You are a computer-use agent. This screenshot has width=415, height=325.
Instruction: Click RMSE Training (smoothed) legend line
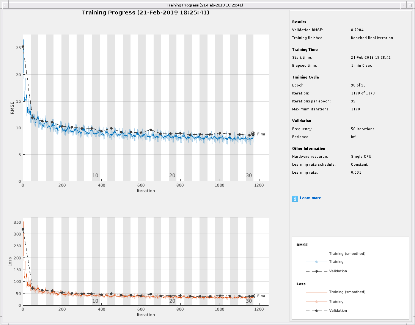click(x=316, y=254)
